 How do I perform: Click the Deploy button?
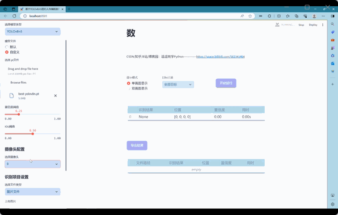coord(313,25)
